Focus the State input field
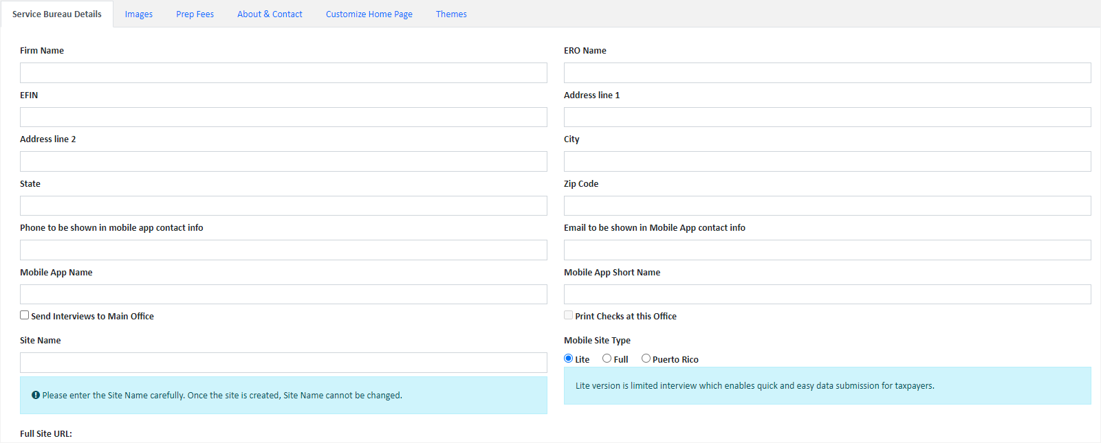1101x443 pixels. click(x=283, y=206)
